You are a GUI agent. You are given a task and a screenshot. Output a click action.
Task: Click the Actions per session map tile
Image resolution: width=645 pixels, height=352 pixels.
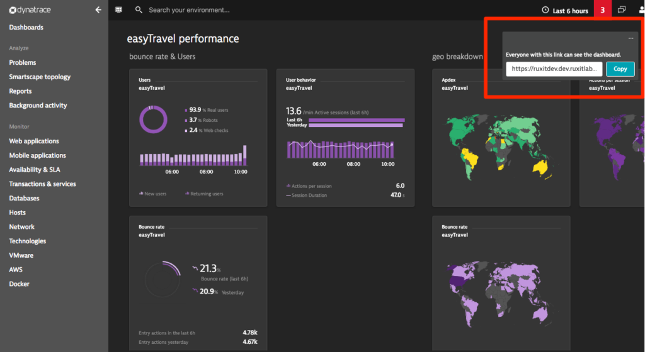(x=612, y=138)
